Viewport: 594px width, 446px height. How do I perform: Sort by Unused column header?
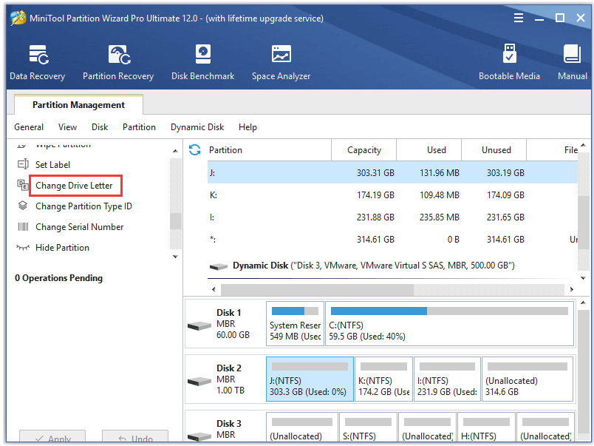coord(494,150)
